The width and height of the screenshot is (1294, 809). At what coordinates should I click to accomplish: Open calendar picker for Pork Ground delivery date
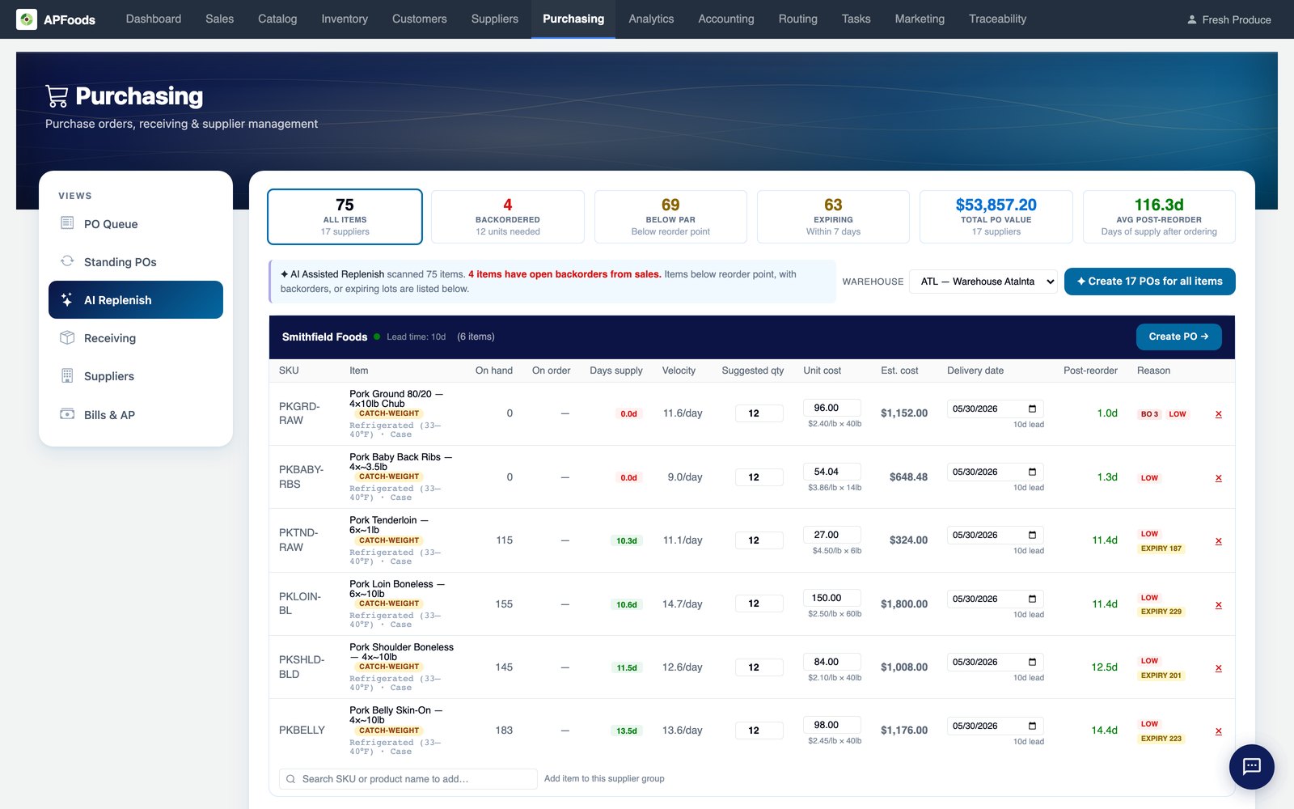point(1032,409)
